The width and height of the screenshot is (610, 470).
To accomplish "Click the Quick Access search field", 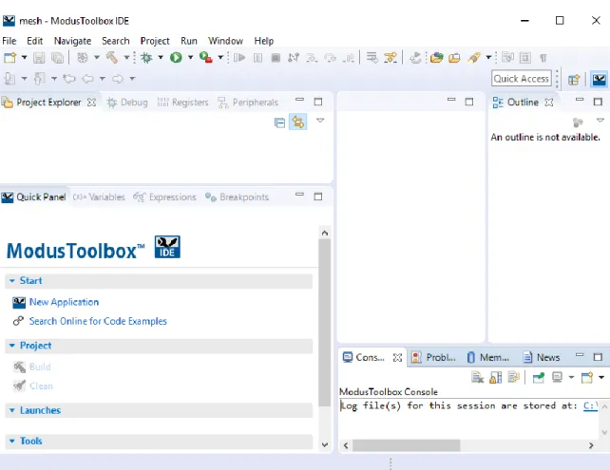I will click(522, 79).
